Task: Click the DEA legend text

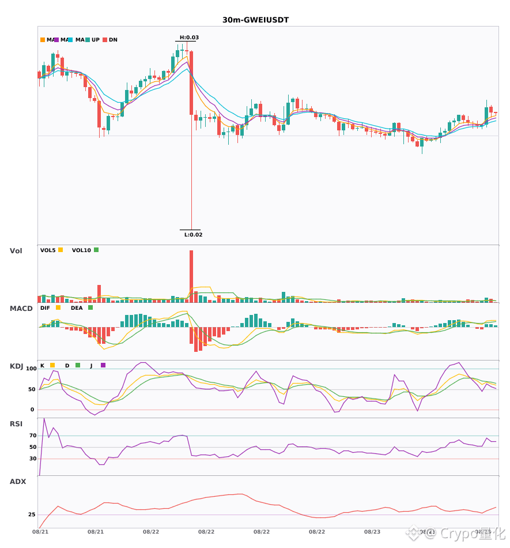Action: pos(77,308)
